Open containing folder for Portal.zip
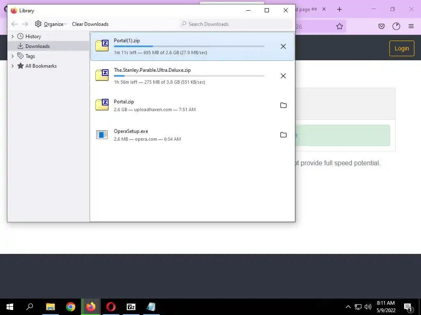 click(283, 105)
